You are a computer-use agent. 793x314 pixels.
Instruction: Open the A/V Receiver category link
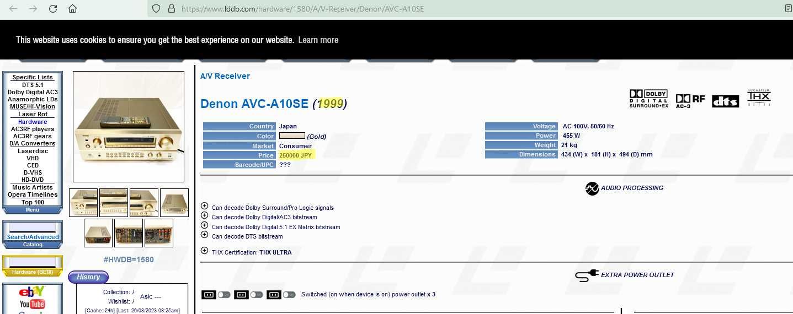pos(225,76)
